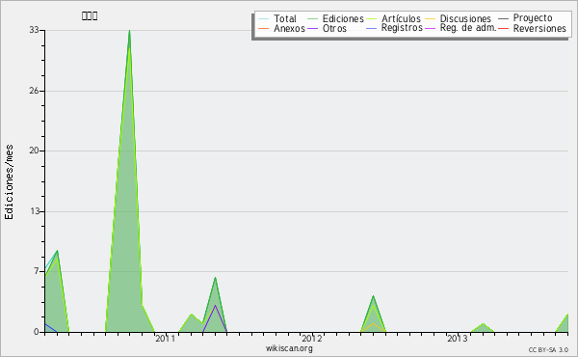Click the Otros legend label
Screen dimensions: 578x357
334,28
